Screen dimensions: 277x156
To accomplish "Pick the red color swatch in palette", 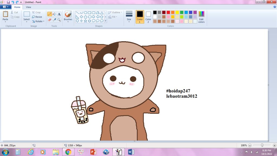I will click(x=168, y=12).
